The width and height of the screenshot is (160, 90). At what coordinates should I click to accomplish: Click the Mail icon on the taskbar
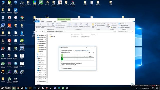click(22, 88)
